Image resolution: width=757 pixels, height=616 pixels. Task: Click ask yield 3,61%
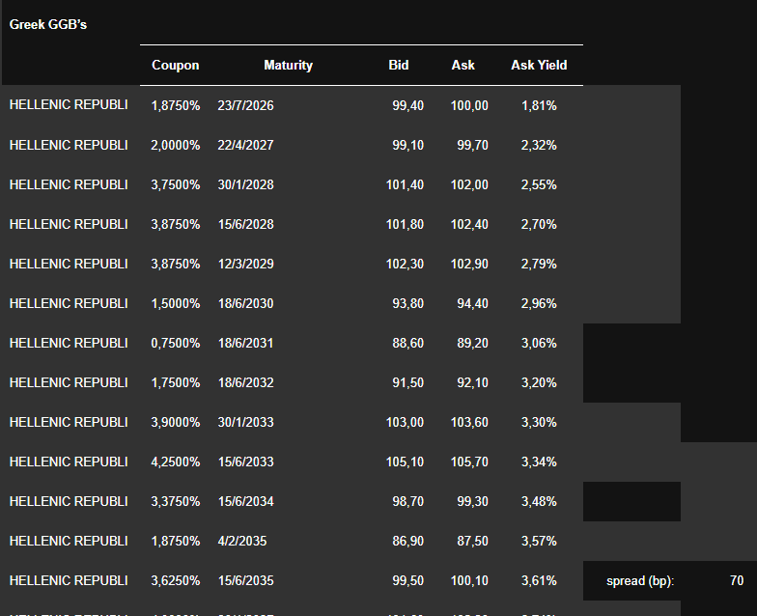[x=539, y=581]
